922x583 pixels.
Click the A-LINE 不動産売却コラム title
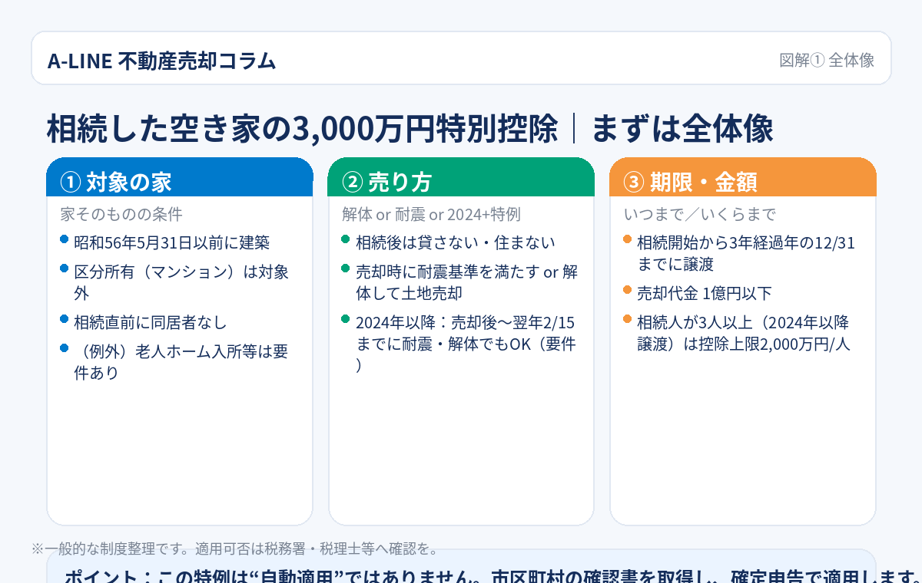pos(161,61)
